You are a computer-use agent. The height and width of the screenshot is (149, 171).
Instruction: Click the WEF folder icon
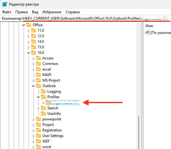coord(38,141)
